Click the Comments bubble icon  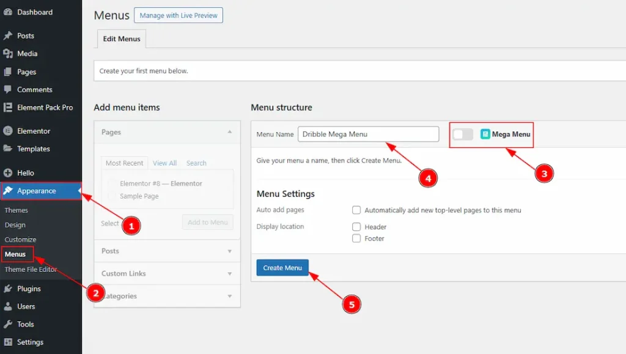coord(8,89)
